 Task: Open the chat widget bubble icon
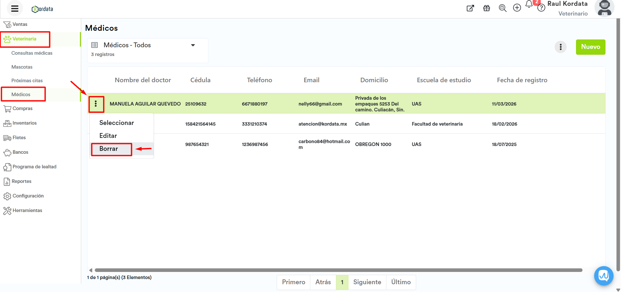[604, 276]
